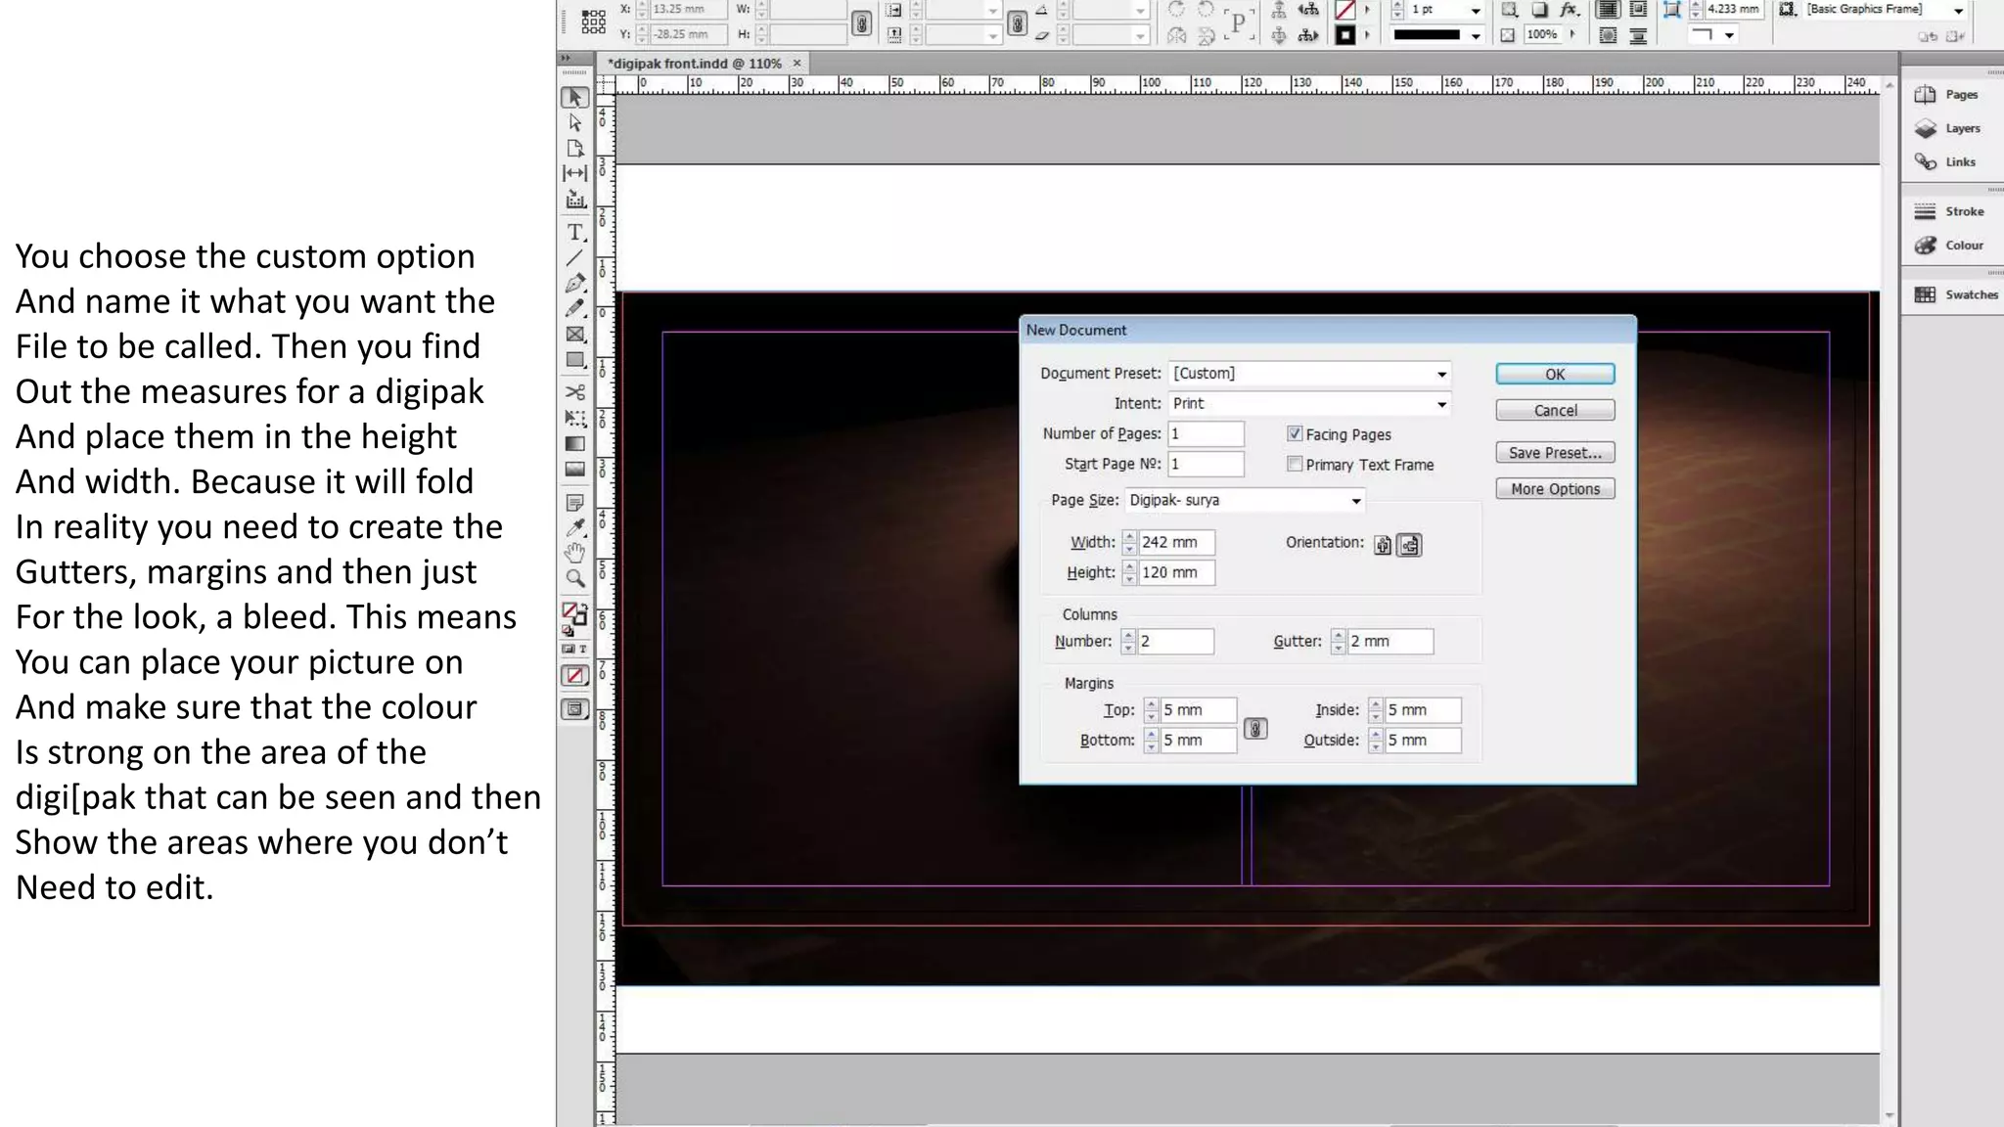
Task: Click the Save Preset button
Action: tap(1555, 452)
